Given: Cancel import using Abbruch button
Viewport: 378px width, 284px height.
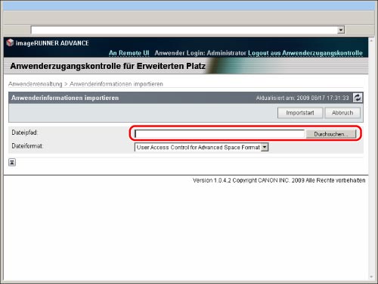Looking at the screenshot, I should [342, 113].
